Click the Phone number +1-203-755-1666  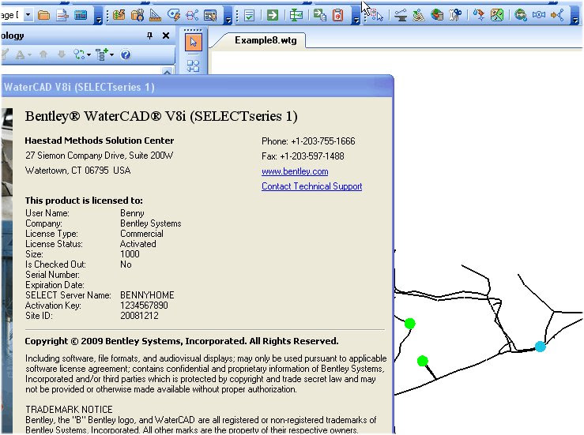tap(323, 141)
